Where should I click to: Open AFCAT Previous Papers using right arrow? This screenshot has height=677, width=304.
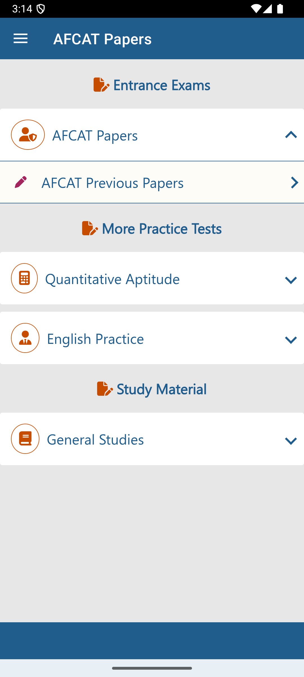(294, 183)
